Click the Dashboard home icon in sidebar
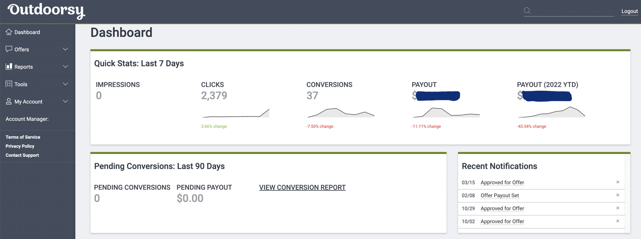The width and height of the screenshot is (641, 239). pyautogui.click(x=9, y=32)
